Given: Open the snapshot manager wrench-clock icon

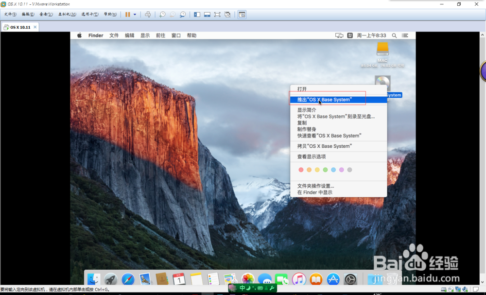Looking at the screenshot, I should 183,15.
